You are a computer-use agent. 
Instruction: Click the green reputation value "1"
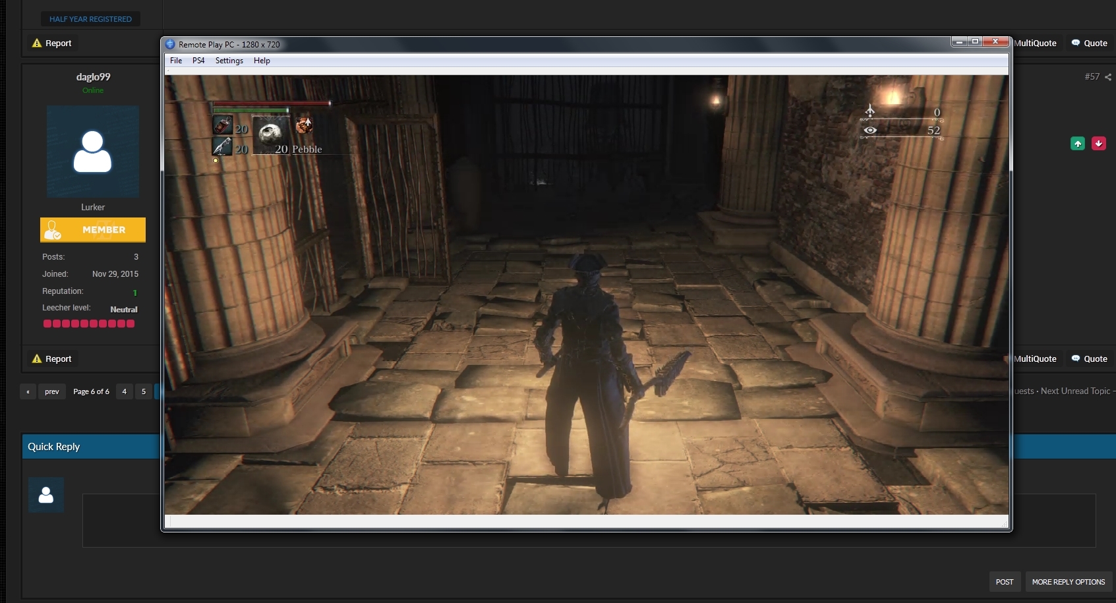coord(135,293)
